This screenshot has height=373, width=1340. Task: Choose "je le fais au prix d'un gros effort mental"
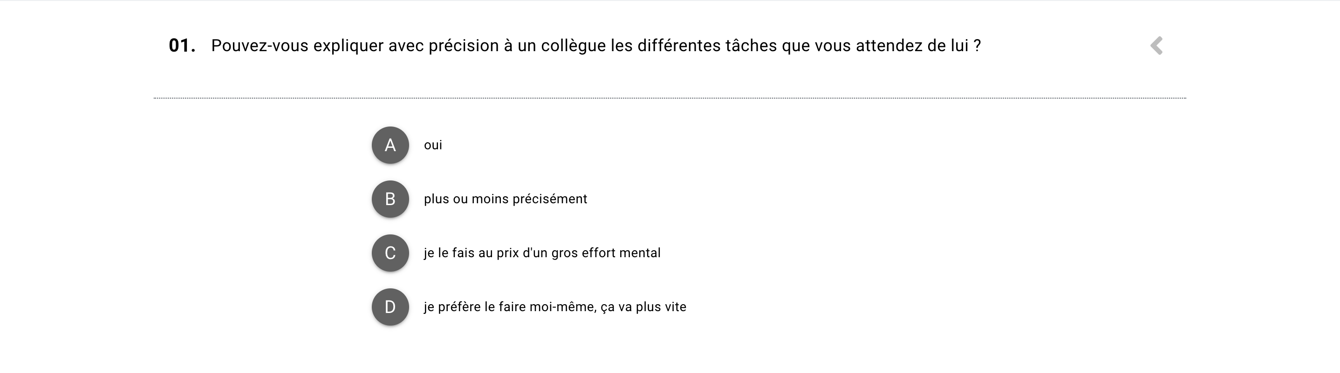[541, 253]
